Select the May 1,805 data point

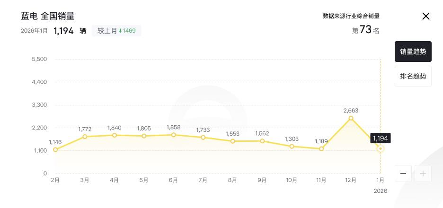click(144, 136)
